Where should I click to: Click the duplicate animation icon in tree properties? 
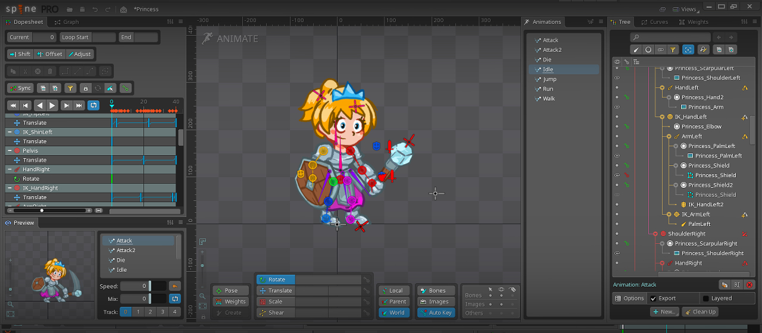(x=724, y=285)
